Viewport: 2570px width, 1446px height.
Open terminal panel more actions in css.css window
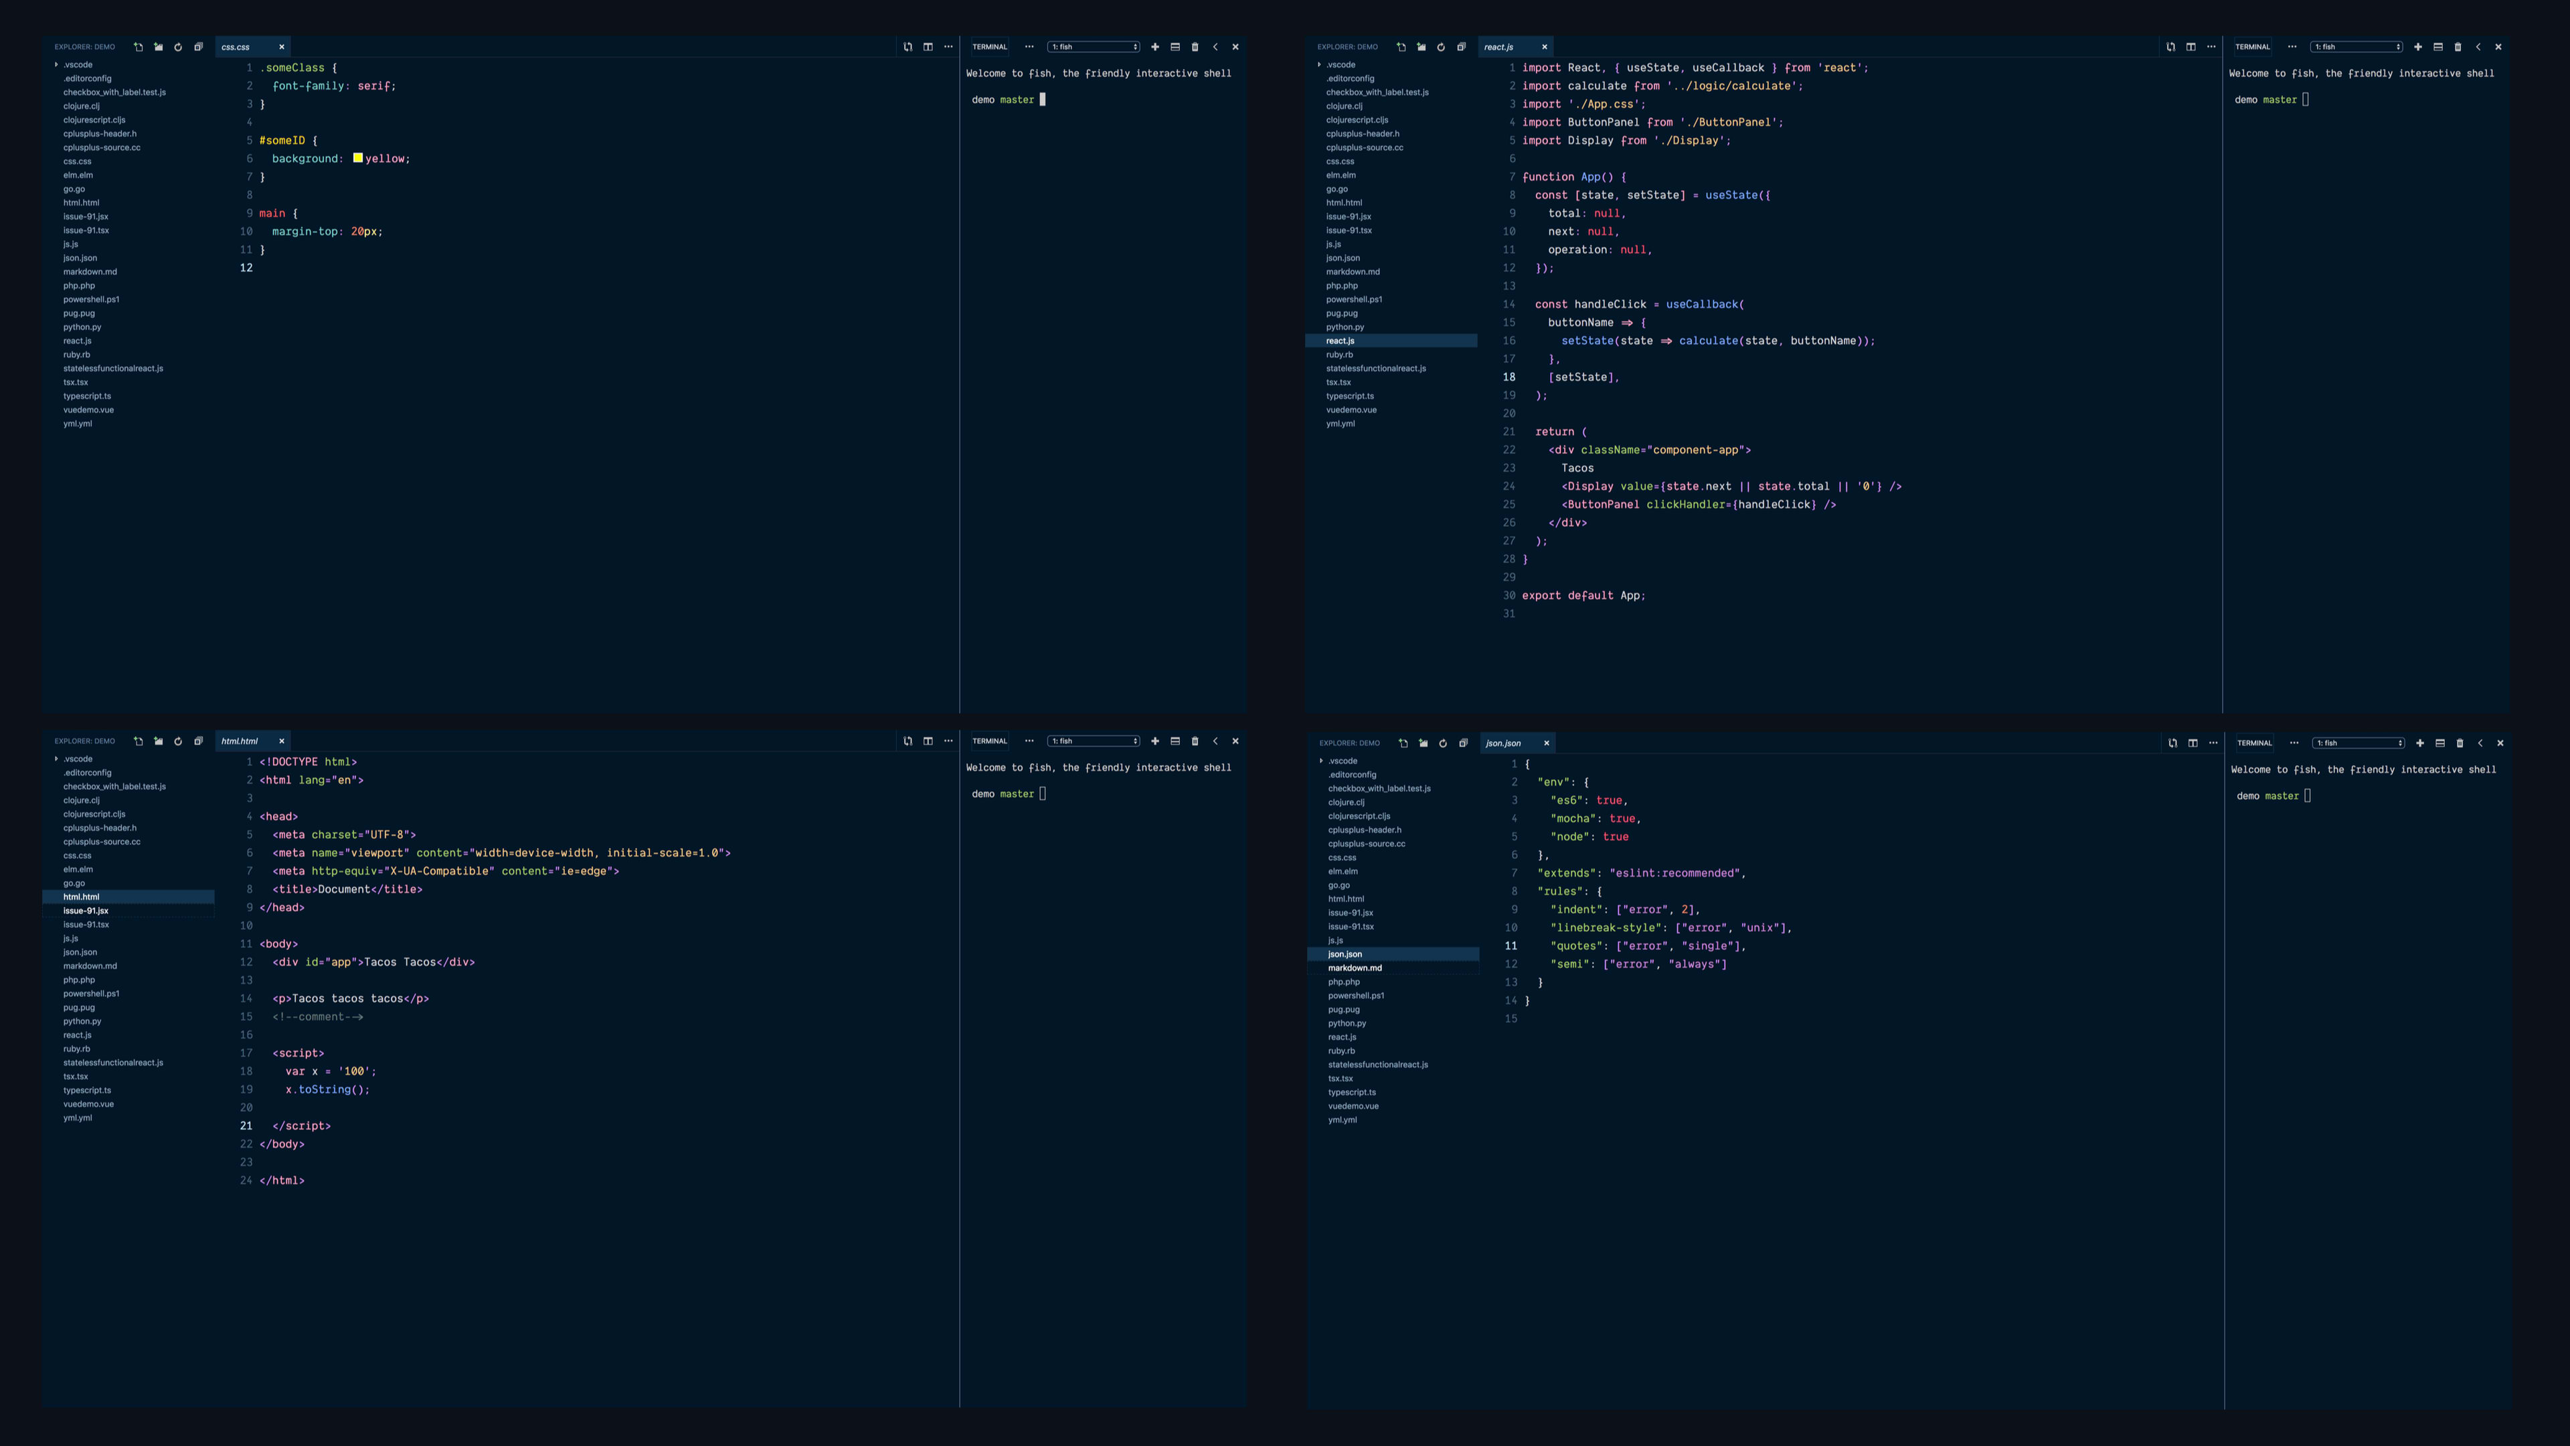(x=1029, y=47)
